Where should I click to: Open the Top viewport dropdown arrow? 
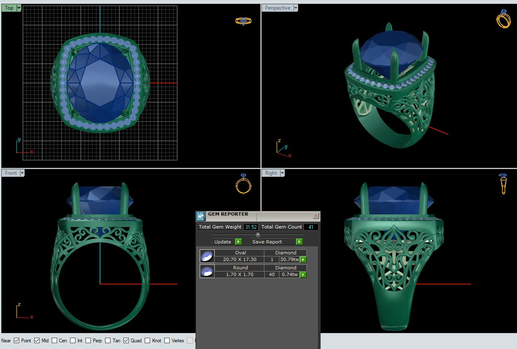coord(19,8)
